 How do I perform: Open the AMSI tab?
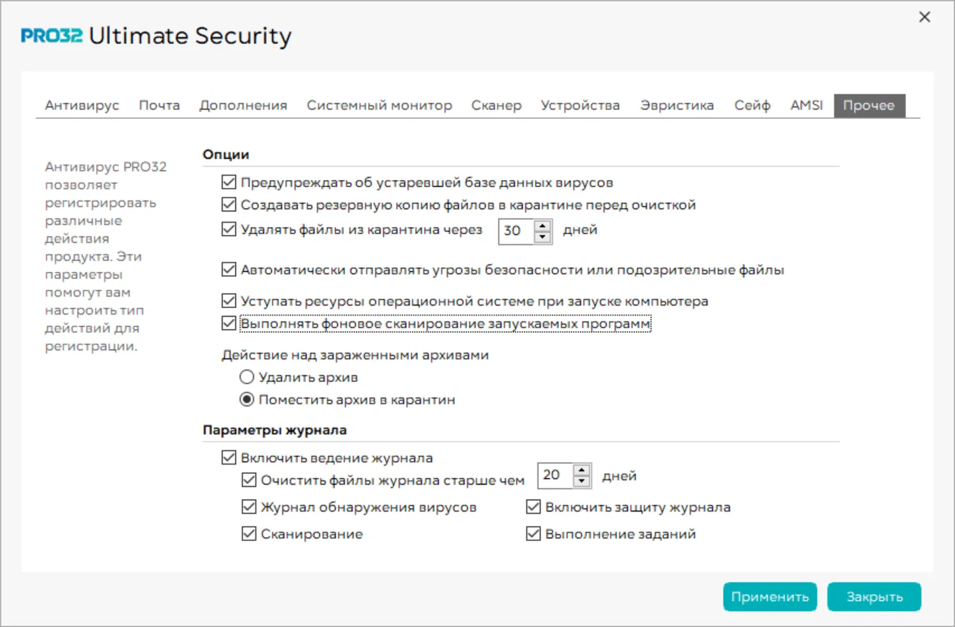click(807, 106)
